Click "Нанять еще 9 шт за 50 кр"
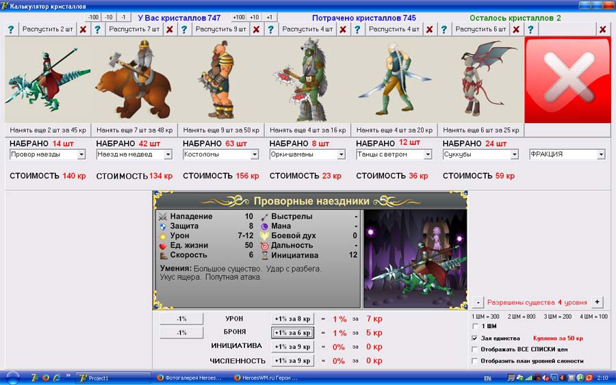Viewport: 616px width, 385px height. [x=221, y=130]
